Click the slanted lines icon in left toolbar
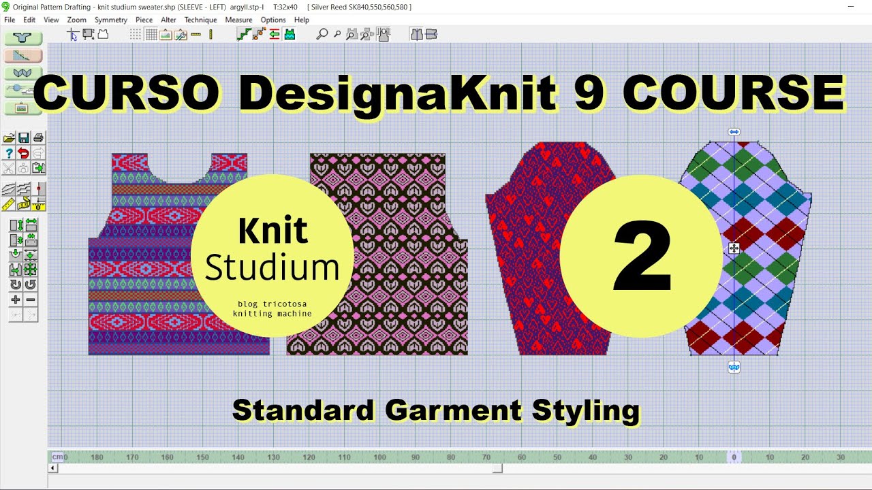Viewport: 872px width, 490px height. point(9,189)
